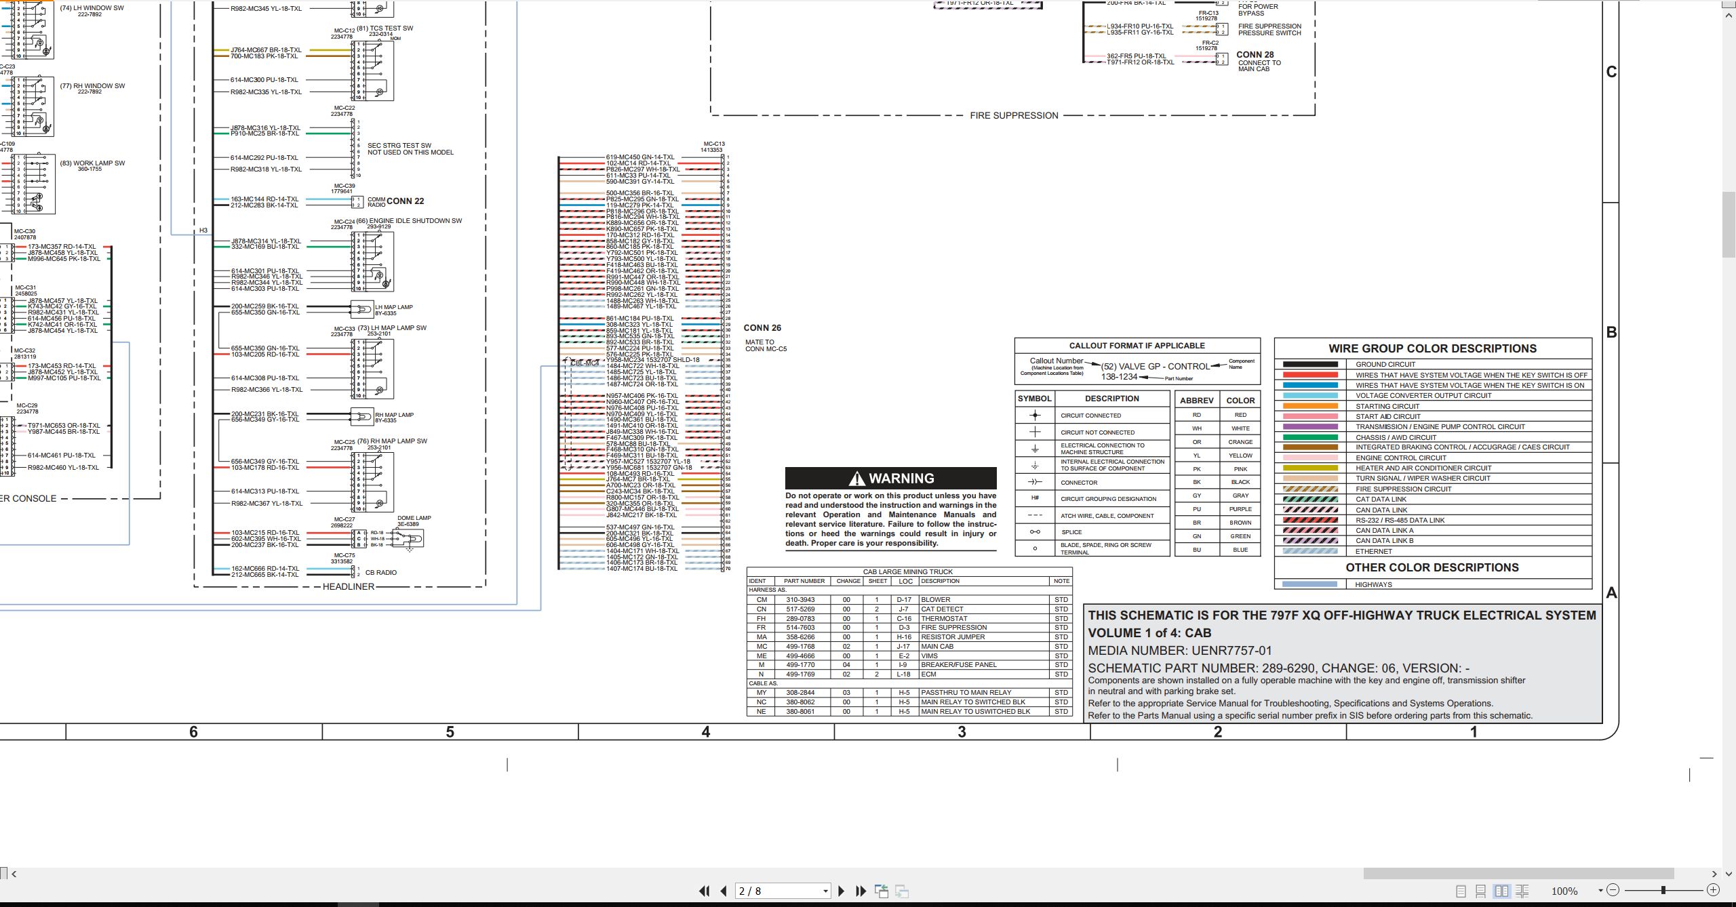The image size is (1736, 907).
Task: Click the zoom slider handle
Action: 1663,890
